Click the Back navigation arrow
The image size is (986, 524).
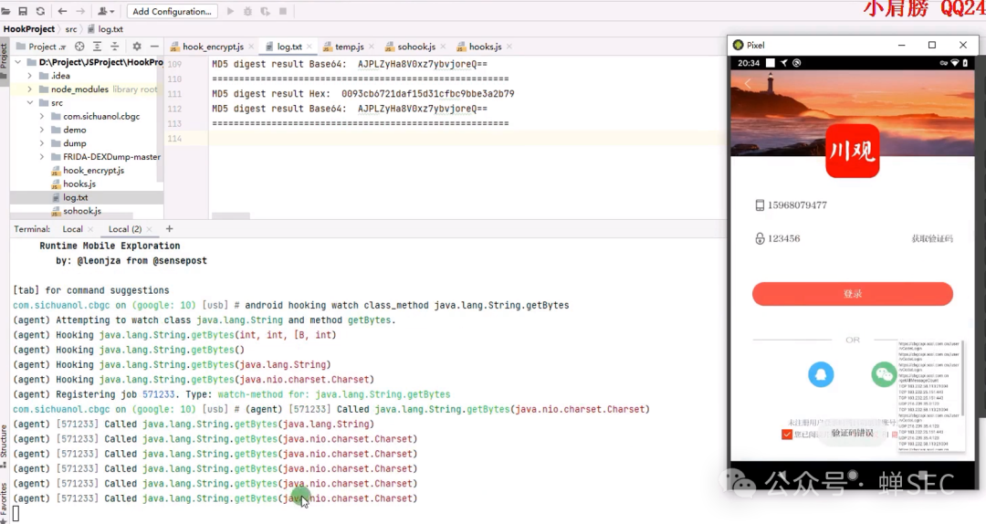(62, 11)
